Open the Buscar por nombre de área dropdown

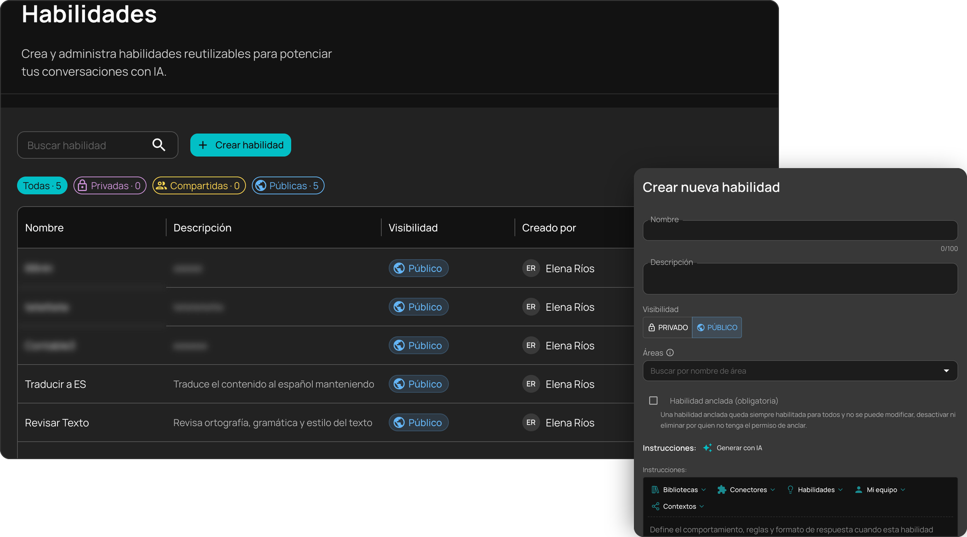800,371
